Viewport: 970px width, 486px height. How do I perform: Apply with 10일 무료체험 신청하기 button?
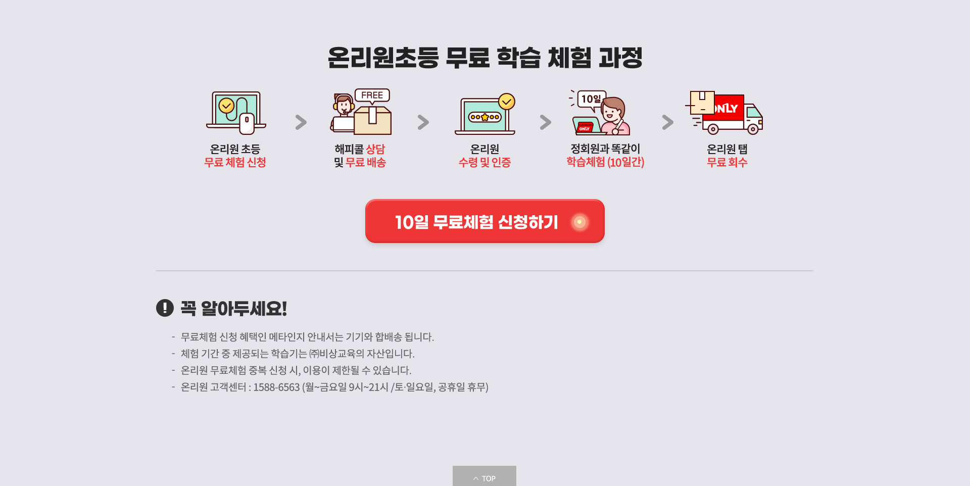[x=485, y=221]
